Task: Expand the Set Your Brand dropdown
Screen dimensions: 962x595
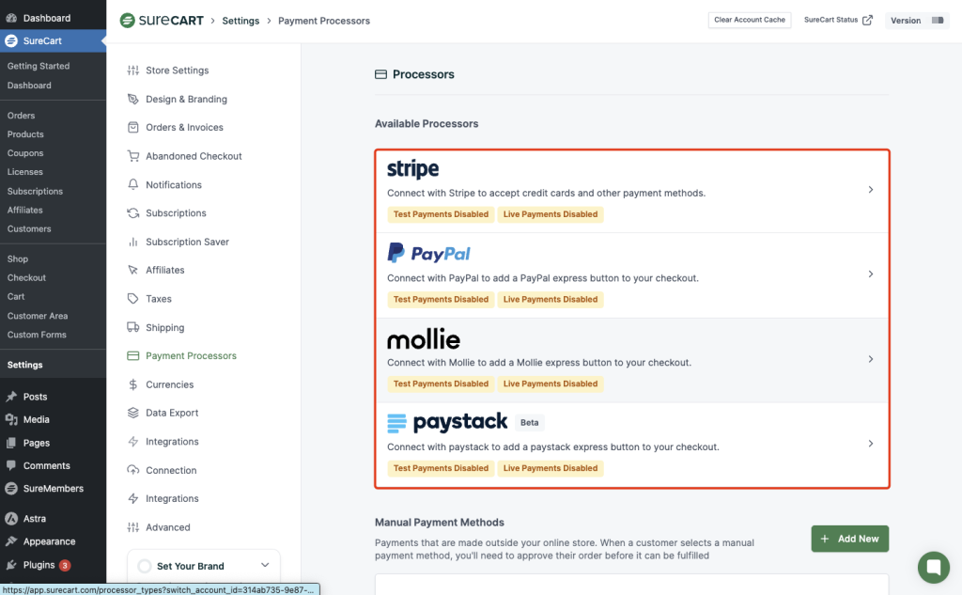Action: [265, 565]
